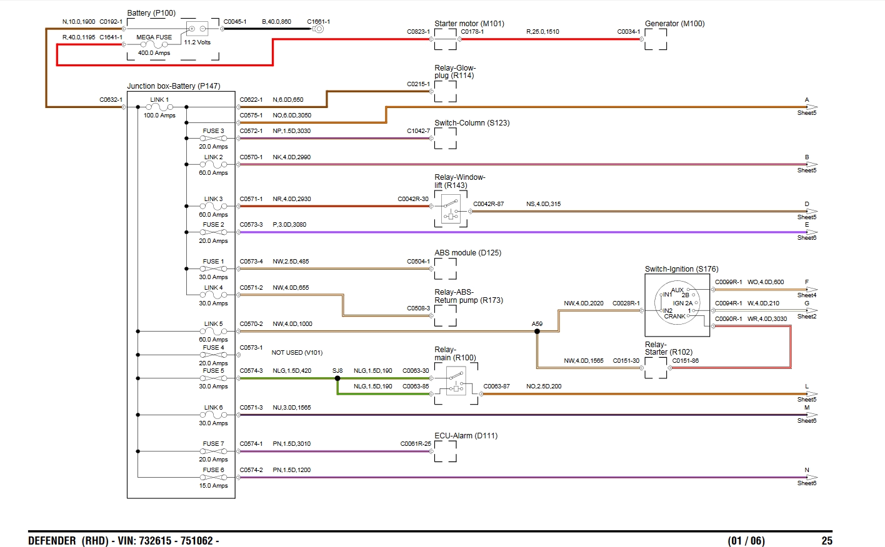Click the A59 splice junction dot
Image resolution: width=885 pixels, height=547 pixels.
tap(537, 331)
